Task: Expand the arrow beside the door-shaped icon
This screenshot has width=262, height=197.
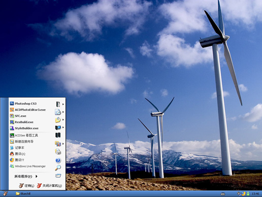Action: pyautogui.click(x=63, y=104)
